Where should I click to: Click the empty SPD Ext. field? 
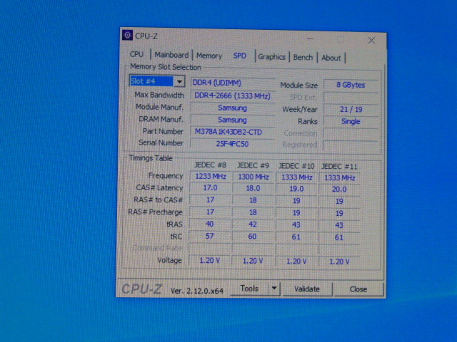coord(351,98)
